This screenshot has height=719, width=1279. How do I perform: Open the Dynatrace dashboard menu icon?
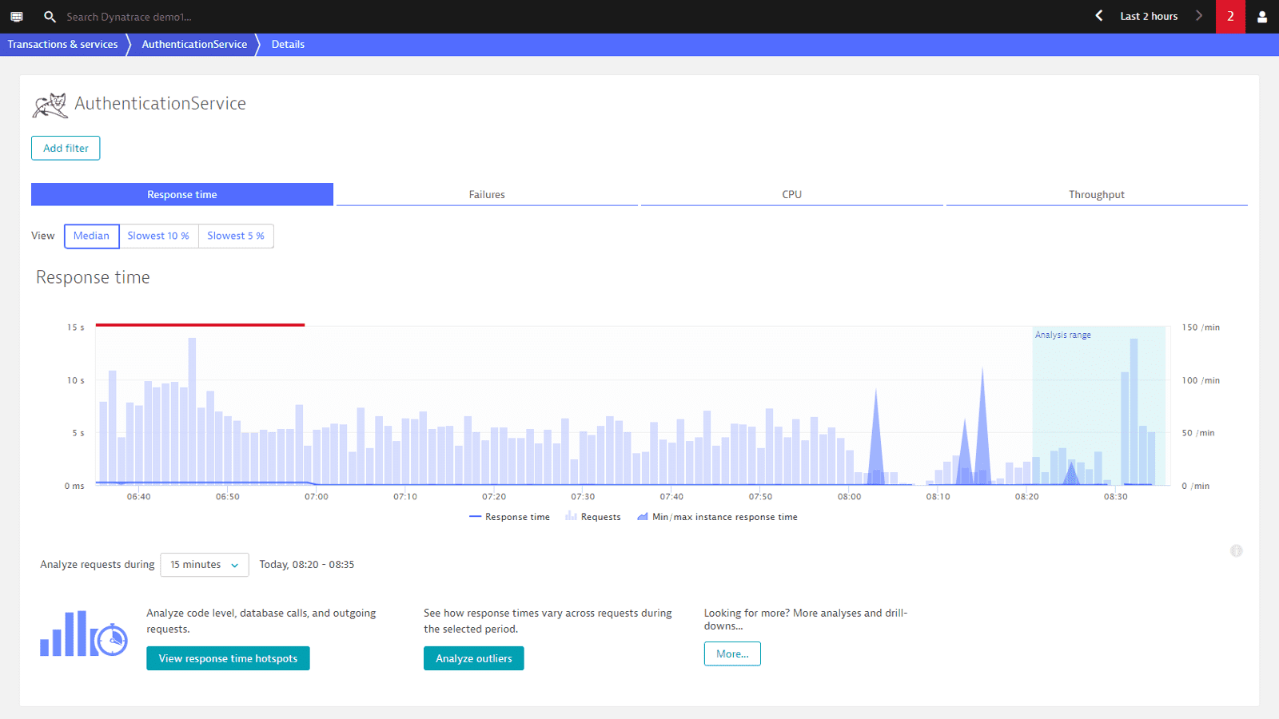click(x=16, y=16)
